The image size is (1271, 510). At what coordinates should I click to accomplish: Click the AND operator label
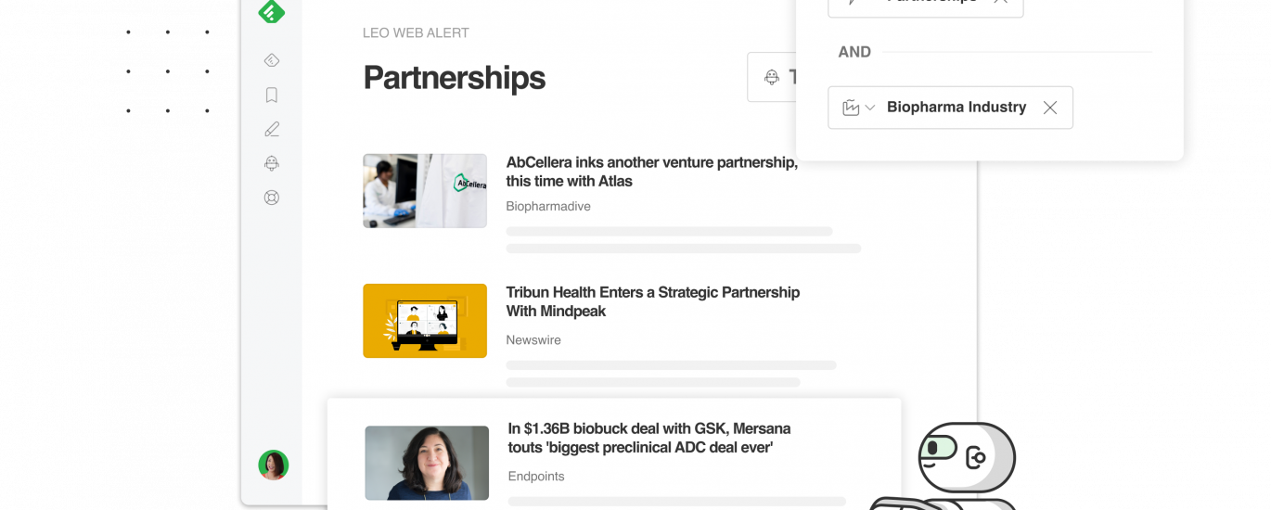pos(854,52)
